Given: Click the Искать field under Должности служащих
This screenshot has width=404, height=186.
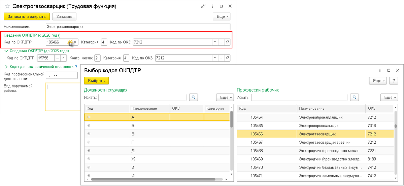Looking at the screenshot, I should click(x=142, y=97).
